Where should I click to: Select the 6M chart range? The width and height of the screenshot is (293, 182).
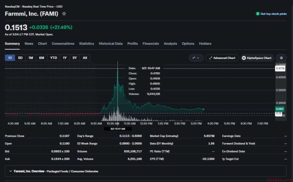coord(42,58)
